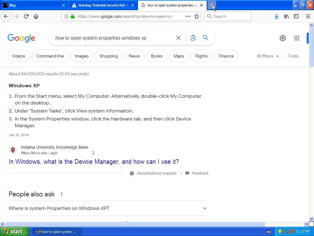Image resolution: width=314 pixels, height=236 pixels.
Task: Close the Blog tab
Action: tap(63, 5)
